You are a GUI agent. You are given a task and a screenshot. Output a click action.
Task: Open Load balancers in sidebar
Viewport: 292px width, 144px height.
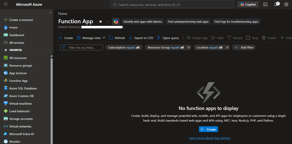17,111
